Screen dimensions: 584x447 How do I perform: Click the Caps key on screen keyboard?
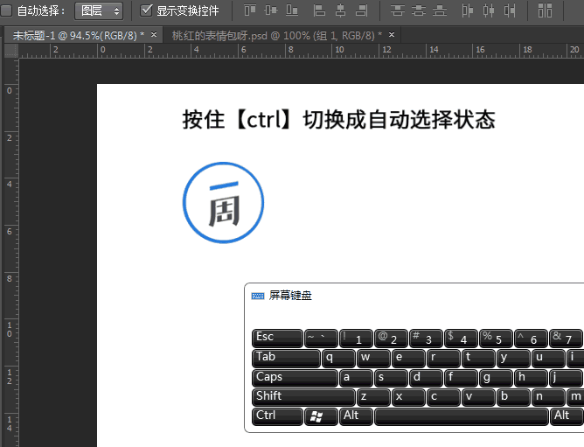click(x=295, y=378)
